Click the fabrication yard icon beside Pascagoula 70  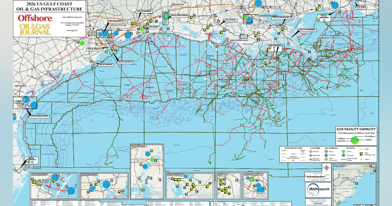pos(318,20)
